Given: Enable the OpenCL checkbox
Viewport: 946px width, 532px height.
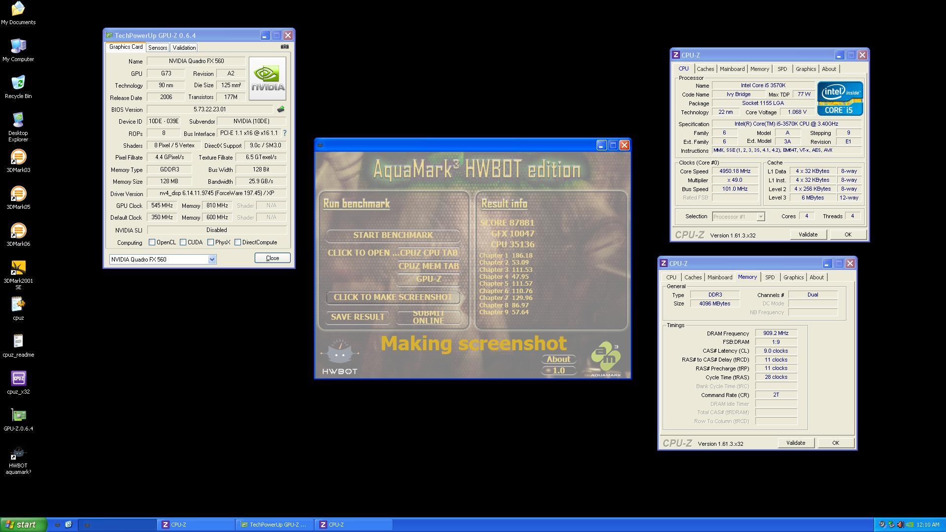Looking at the screenshot, I should click(x=152, y=242).
